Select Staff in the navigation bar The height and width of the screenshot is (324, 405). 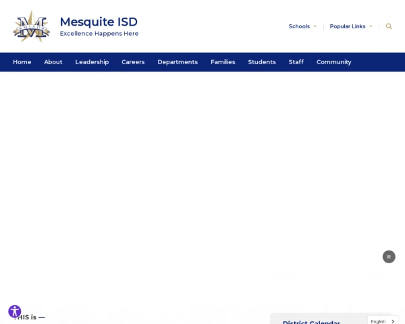296,62
